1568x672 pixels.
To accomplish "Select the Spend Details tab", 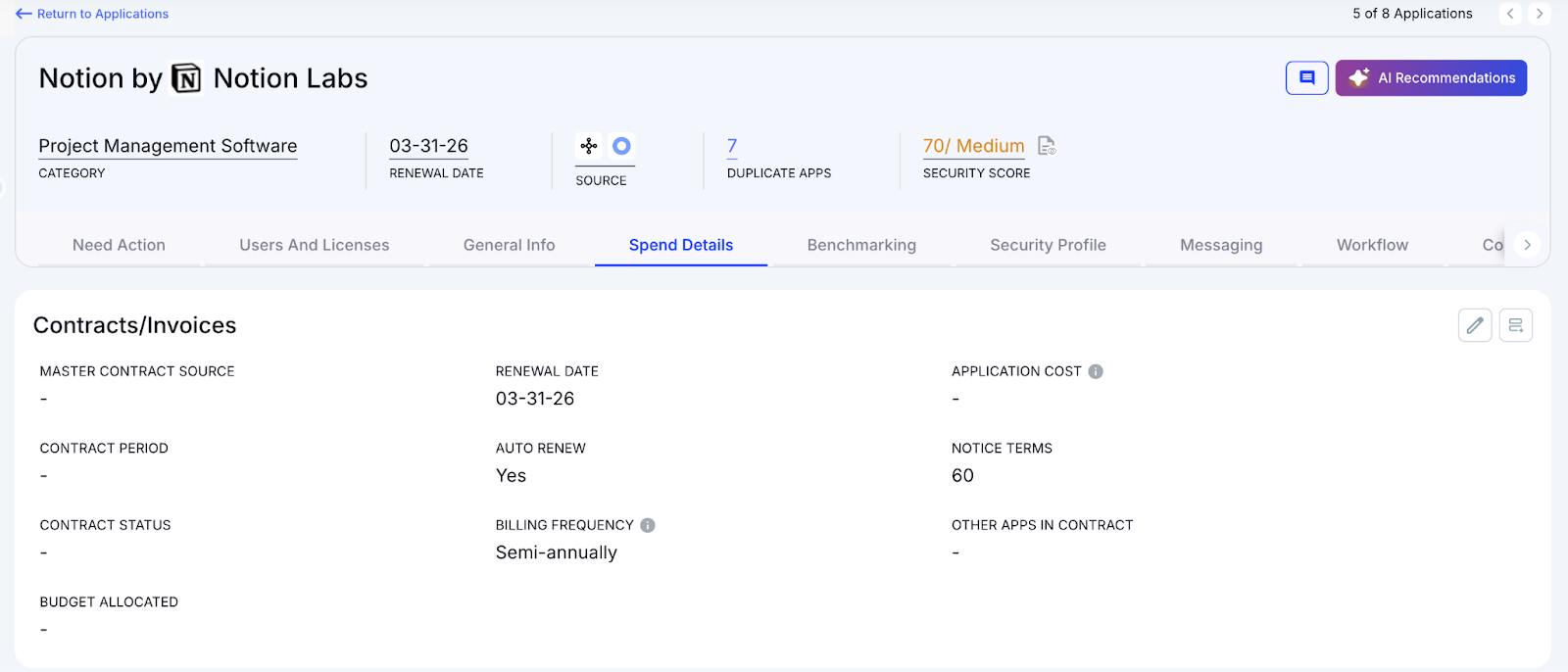I will point(681,245).
